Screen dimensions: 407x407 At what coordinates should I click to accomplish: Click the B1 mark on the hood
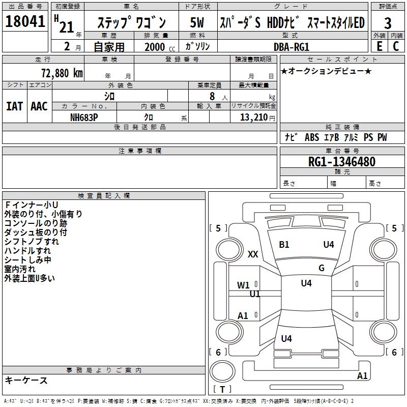click(x=284, y=245)
